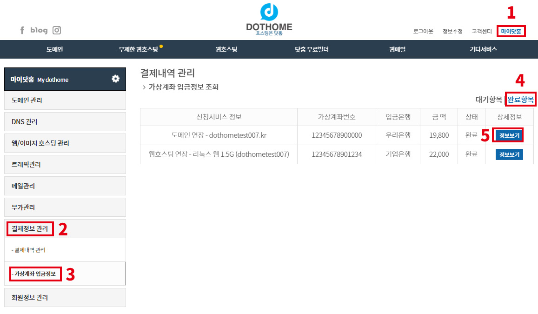Select 결제내역 관리 submenu item
The height and width of the screenshot is (314, 538).
(29, 250)
